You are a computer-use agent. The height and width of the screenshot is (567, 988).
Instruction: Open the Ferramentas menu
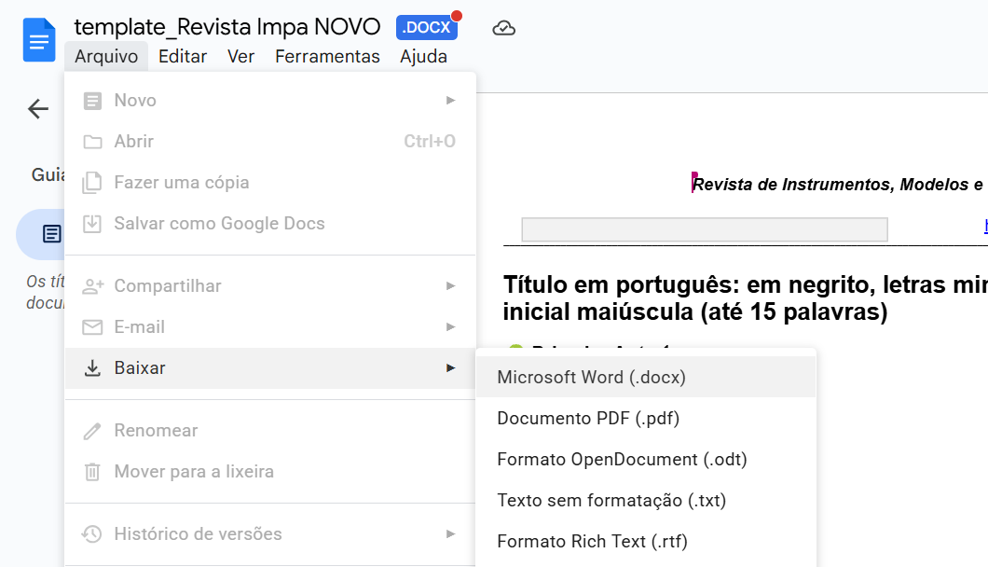point(327,57)
